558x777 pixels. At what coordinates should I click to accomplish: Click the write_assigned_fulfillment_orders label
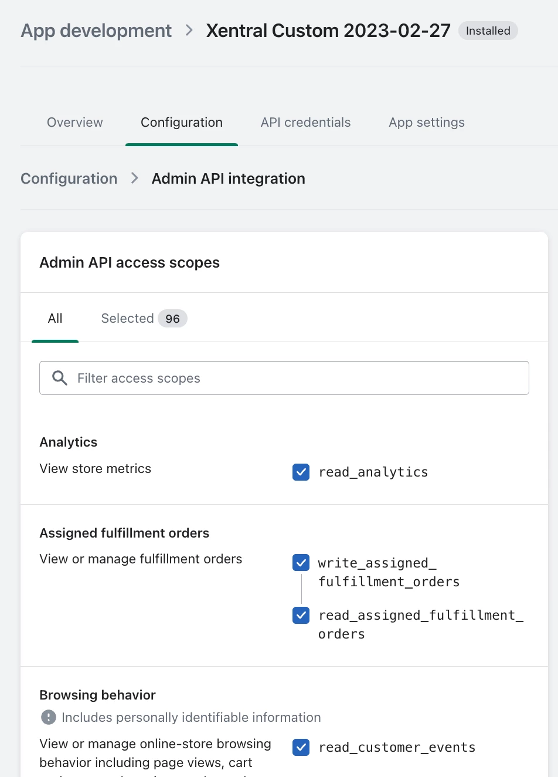[x=389, y=572]
